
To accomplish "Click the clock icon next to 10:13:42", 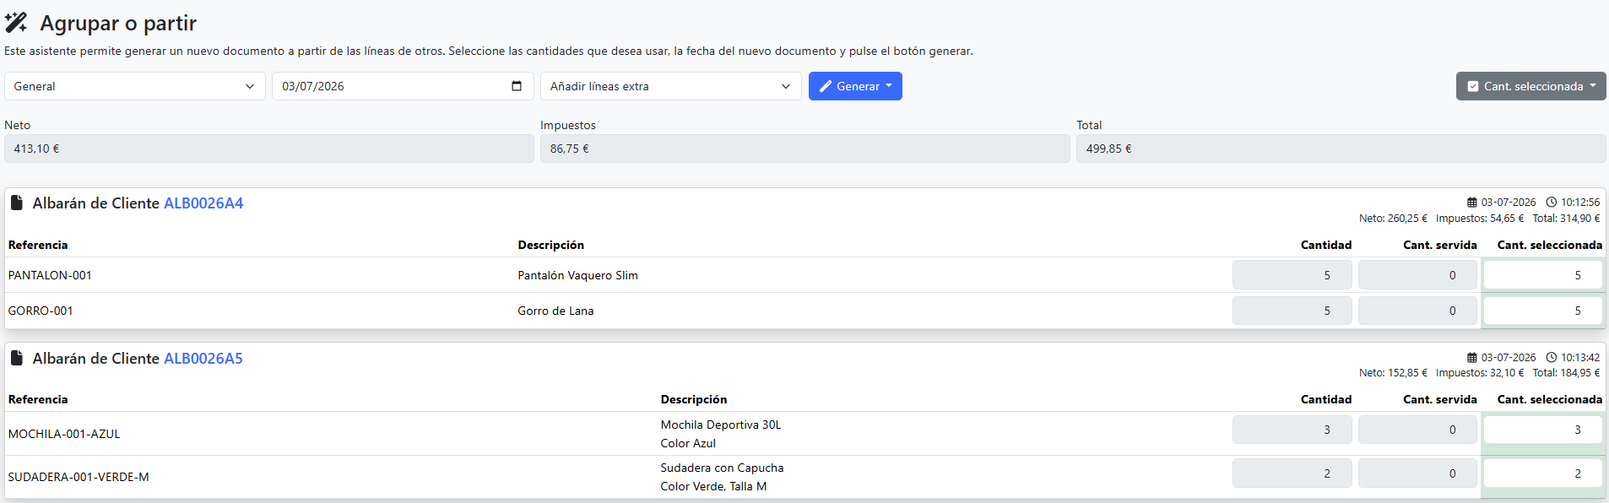I will tap(1552, 358).
